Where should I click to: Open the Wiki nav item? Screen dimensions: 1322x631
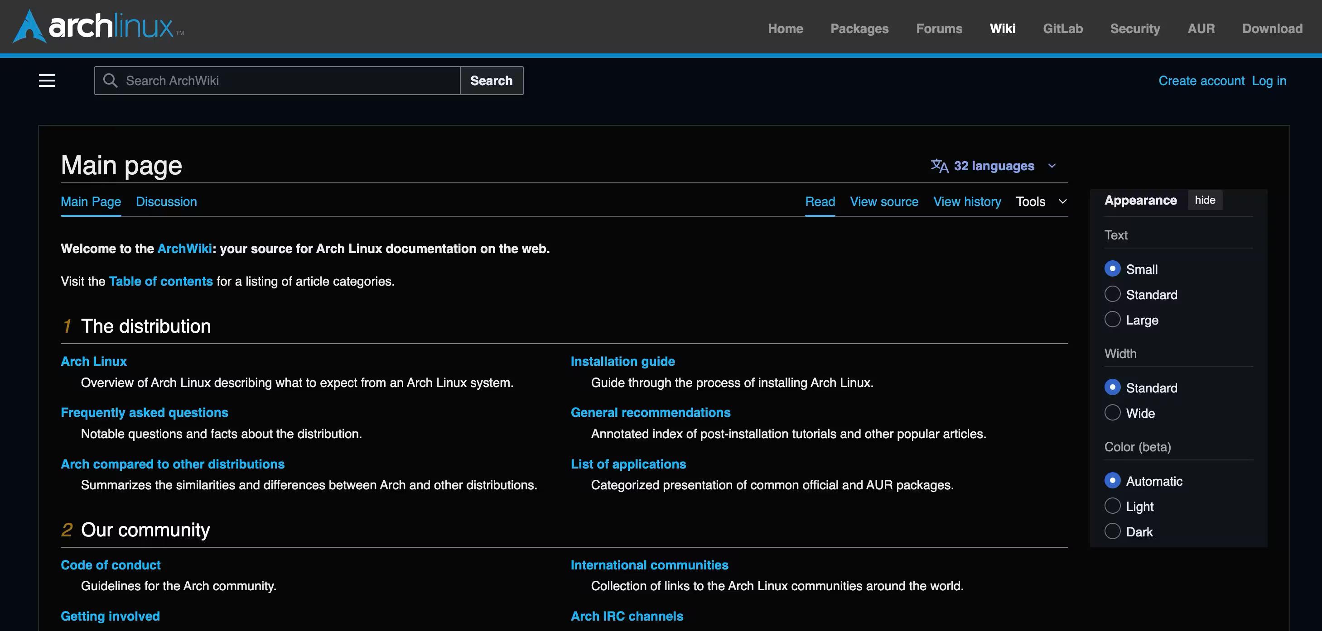pyautogui.click(x=1002, y=29)
